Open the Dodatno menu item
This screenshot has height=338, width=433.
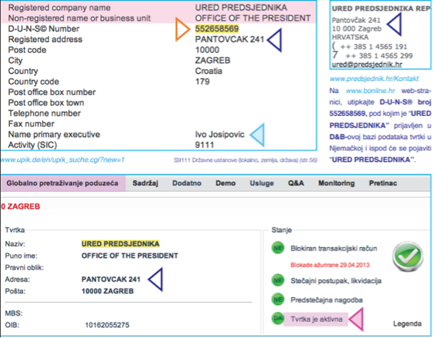(186, 183)
